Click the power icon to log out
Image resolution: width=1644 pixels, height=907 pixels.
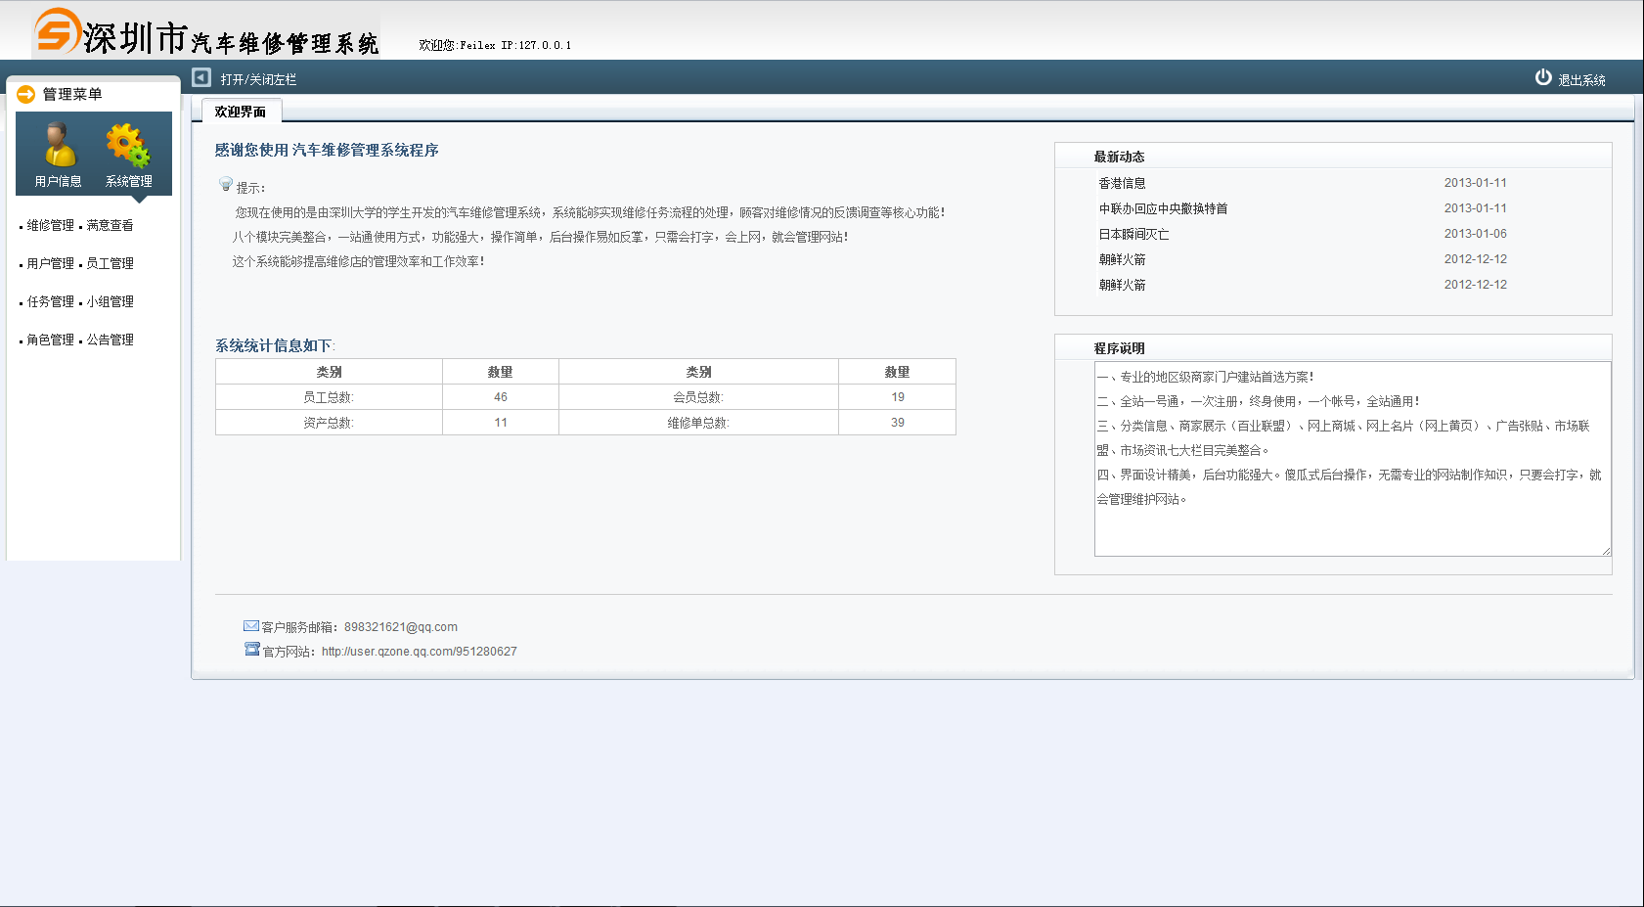click(1543, 77)
